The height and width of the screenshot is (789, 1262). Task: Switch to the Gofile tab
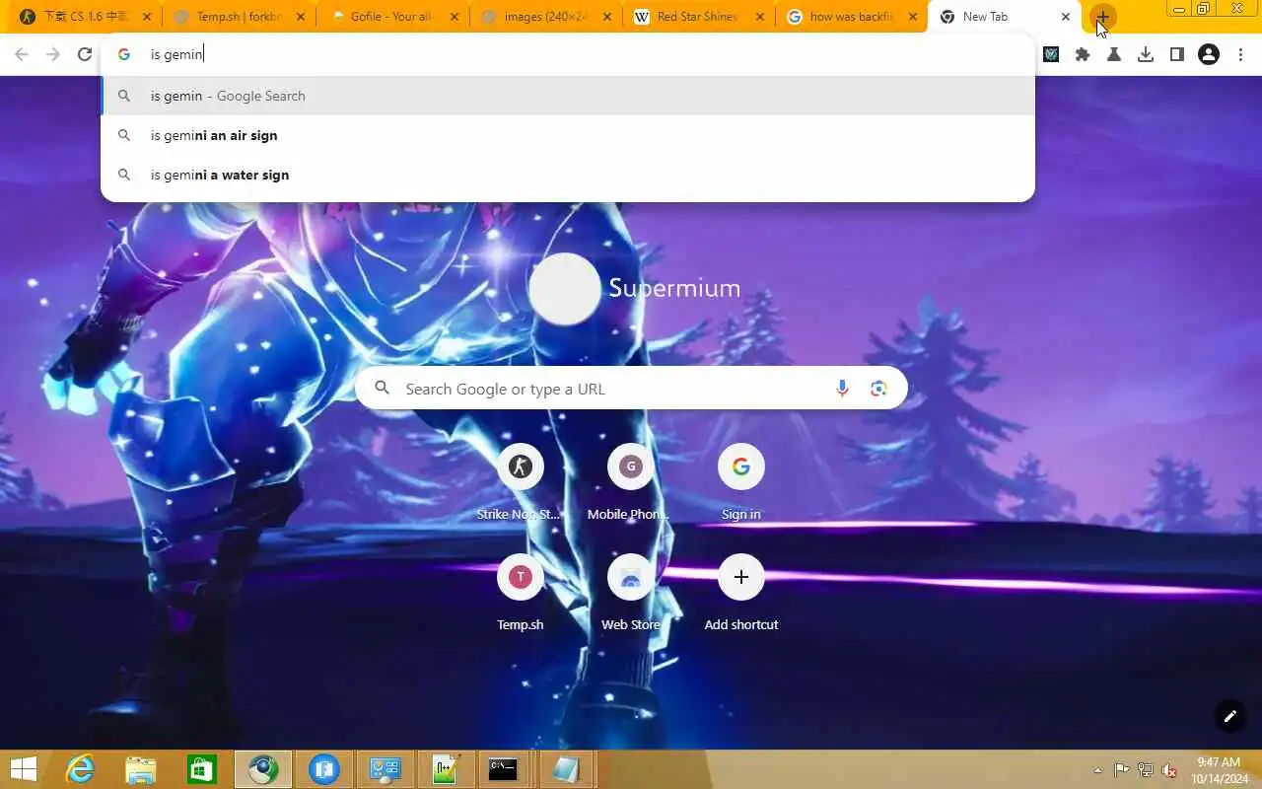(390, 17)
